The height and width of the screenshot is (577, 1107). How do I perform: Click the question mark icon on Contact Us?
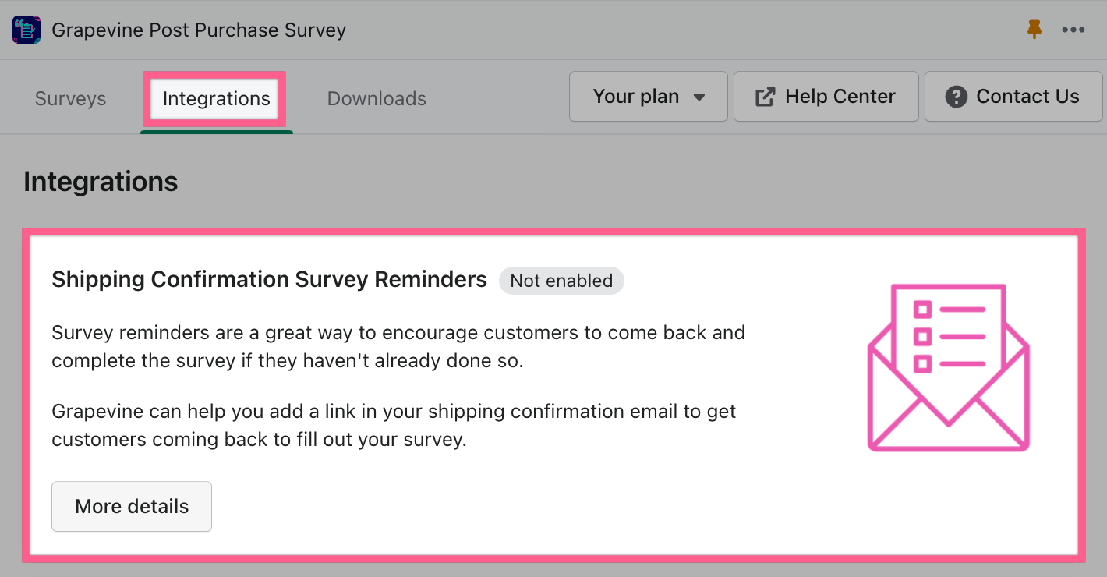pyautogui.click(x=956, y=97)
